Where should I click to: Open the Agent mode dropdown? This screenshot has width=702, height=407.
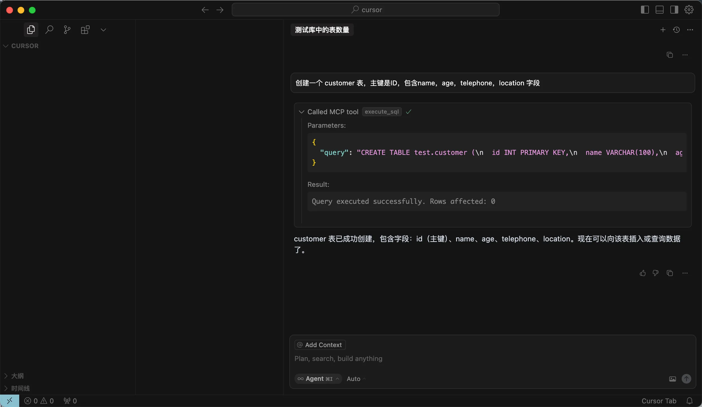318,379
